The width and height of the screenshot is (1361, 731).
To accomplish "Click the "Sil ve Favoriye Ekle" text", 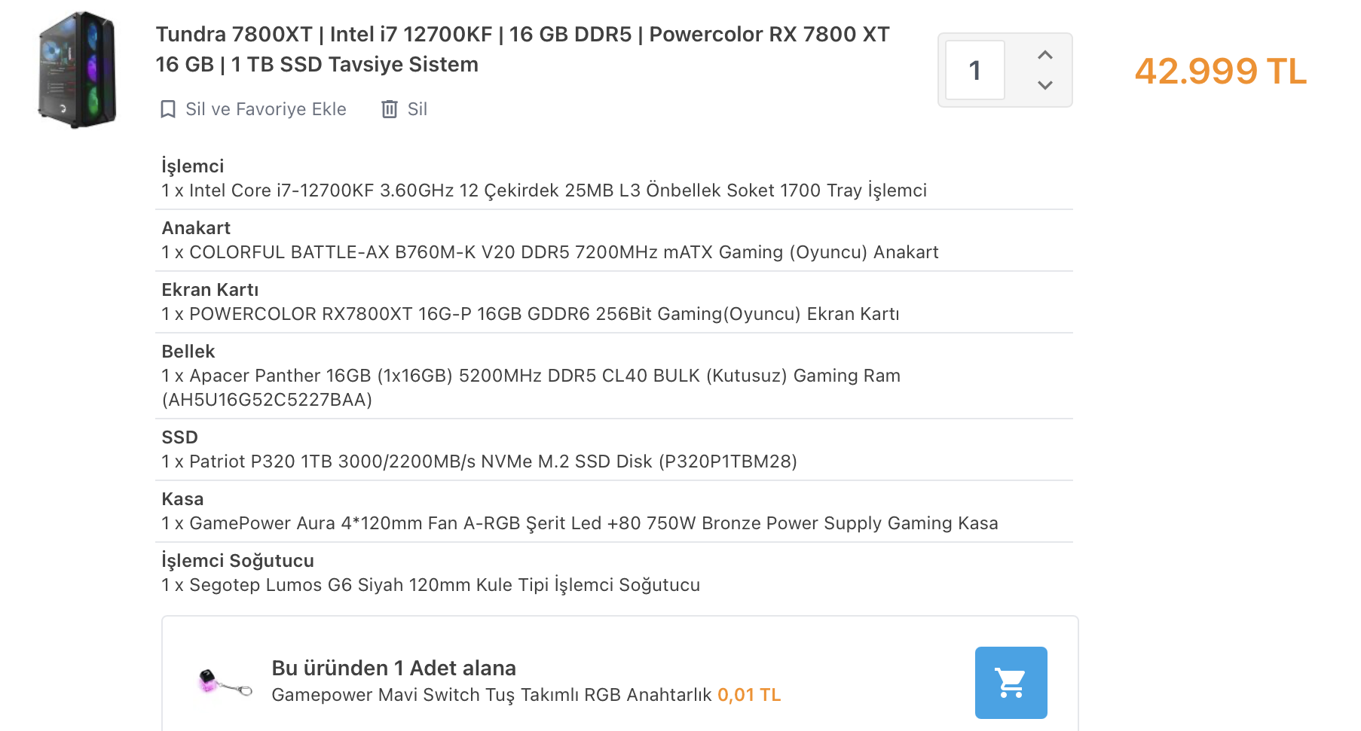I will click(x=266, y=109).
